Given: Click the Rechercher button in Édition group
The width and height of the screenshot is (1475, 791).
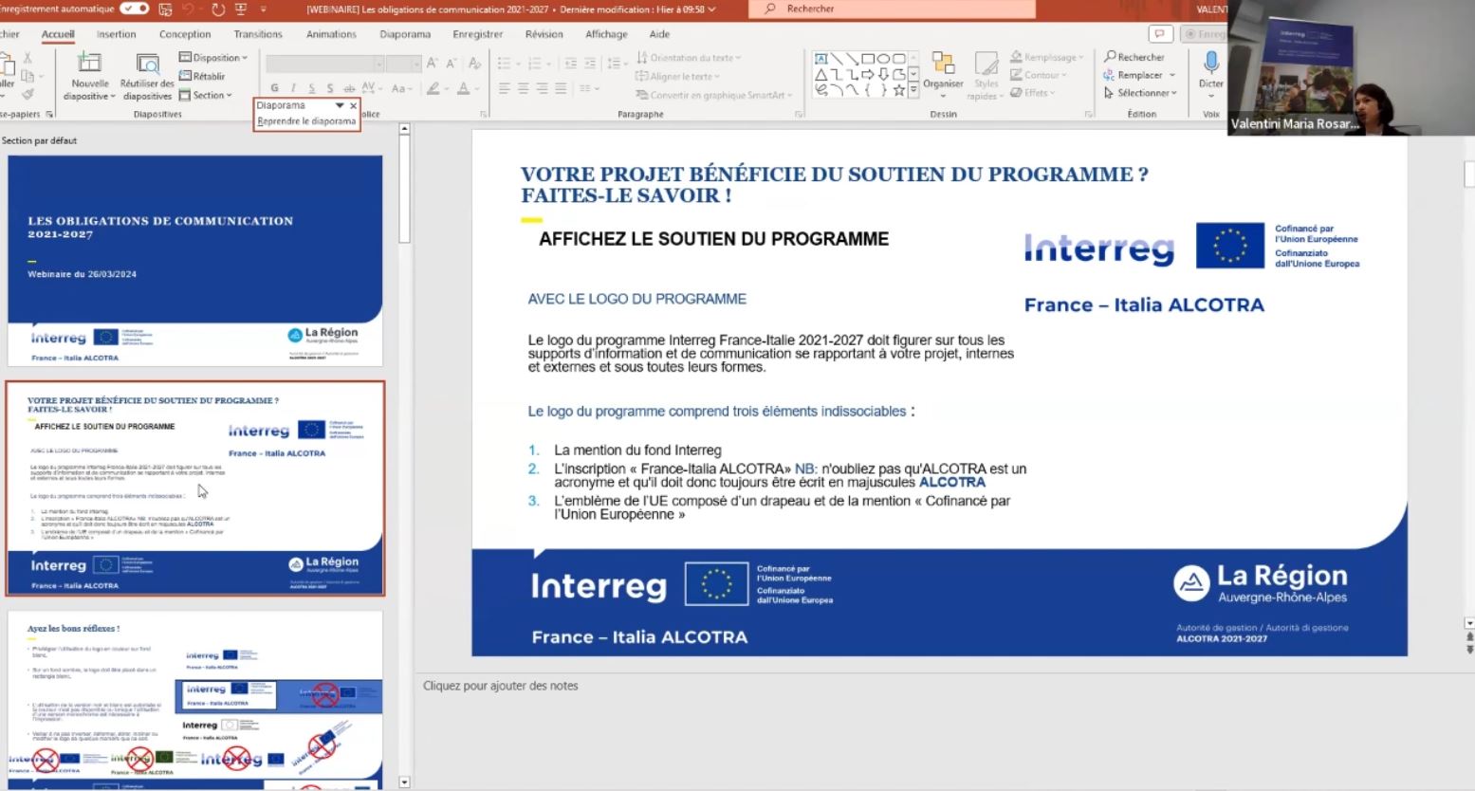Looking at the screenshot, I should pyautogui.click(x=1134, y=58).
